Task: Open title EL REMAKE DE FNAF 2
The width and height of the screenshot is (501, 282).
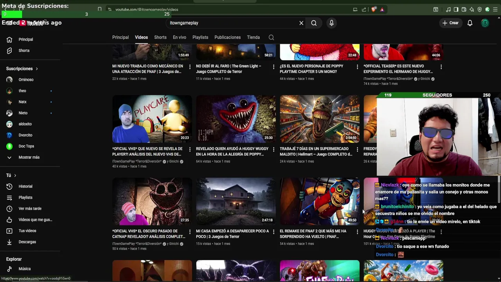Action: tap(313, 234)
